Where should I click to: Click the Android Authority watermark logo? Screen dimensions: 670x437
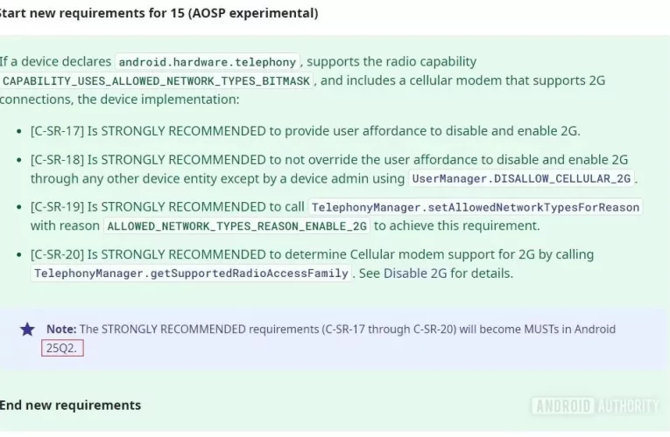coord(595,406)
